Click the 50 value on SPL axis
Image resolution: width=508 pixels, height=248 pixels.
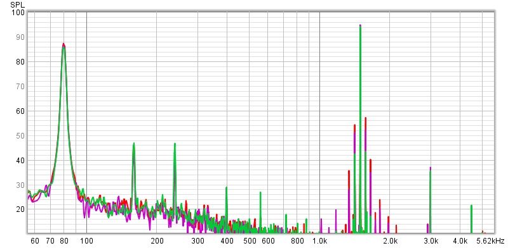pos(20,135)
